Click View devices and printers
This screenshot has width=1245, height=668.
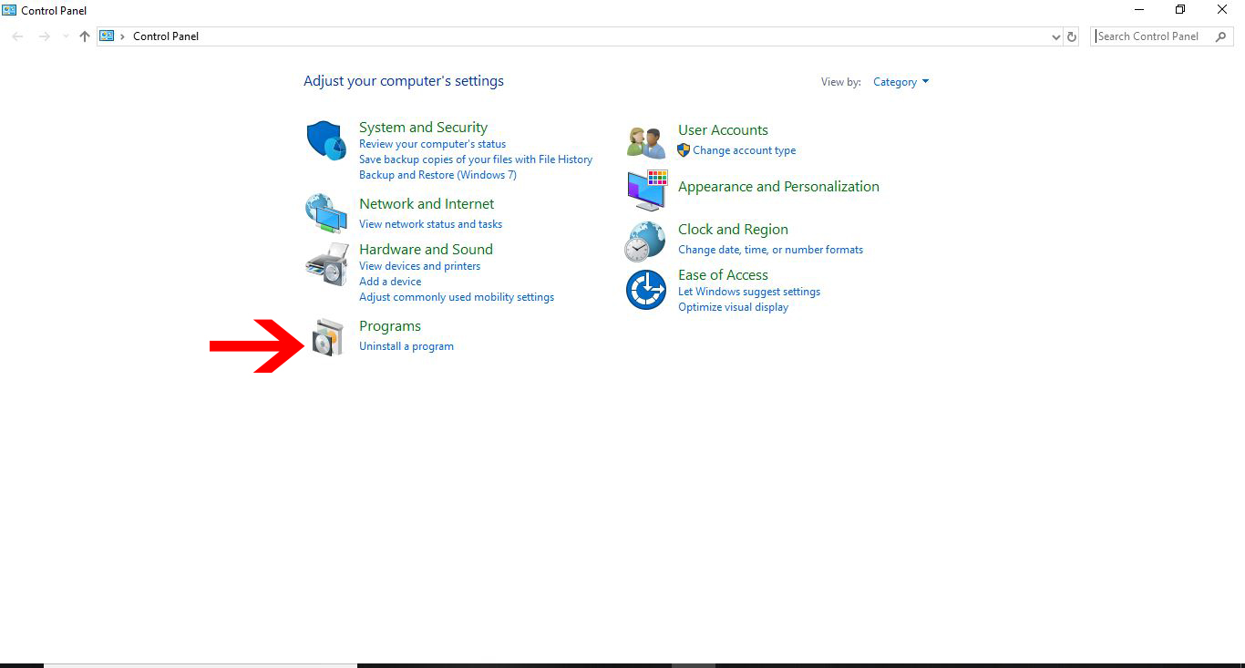point(419,266)
